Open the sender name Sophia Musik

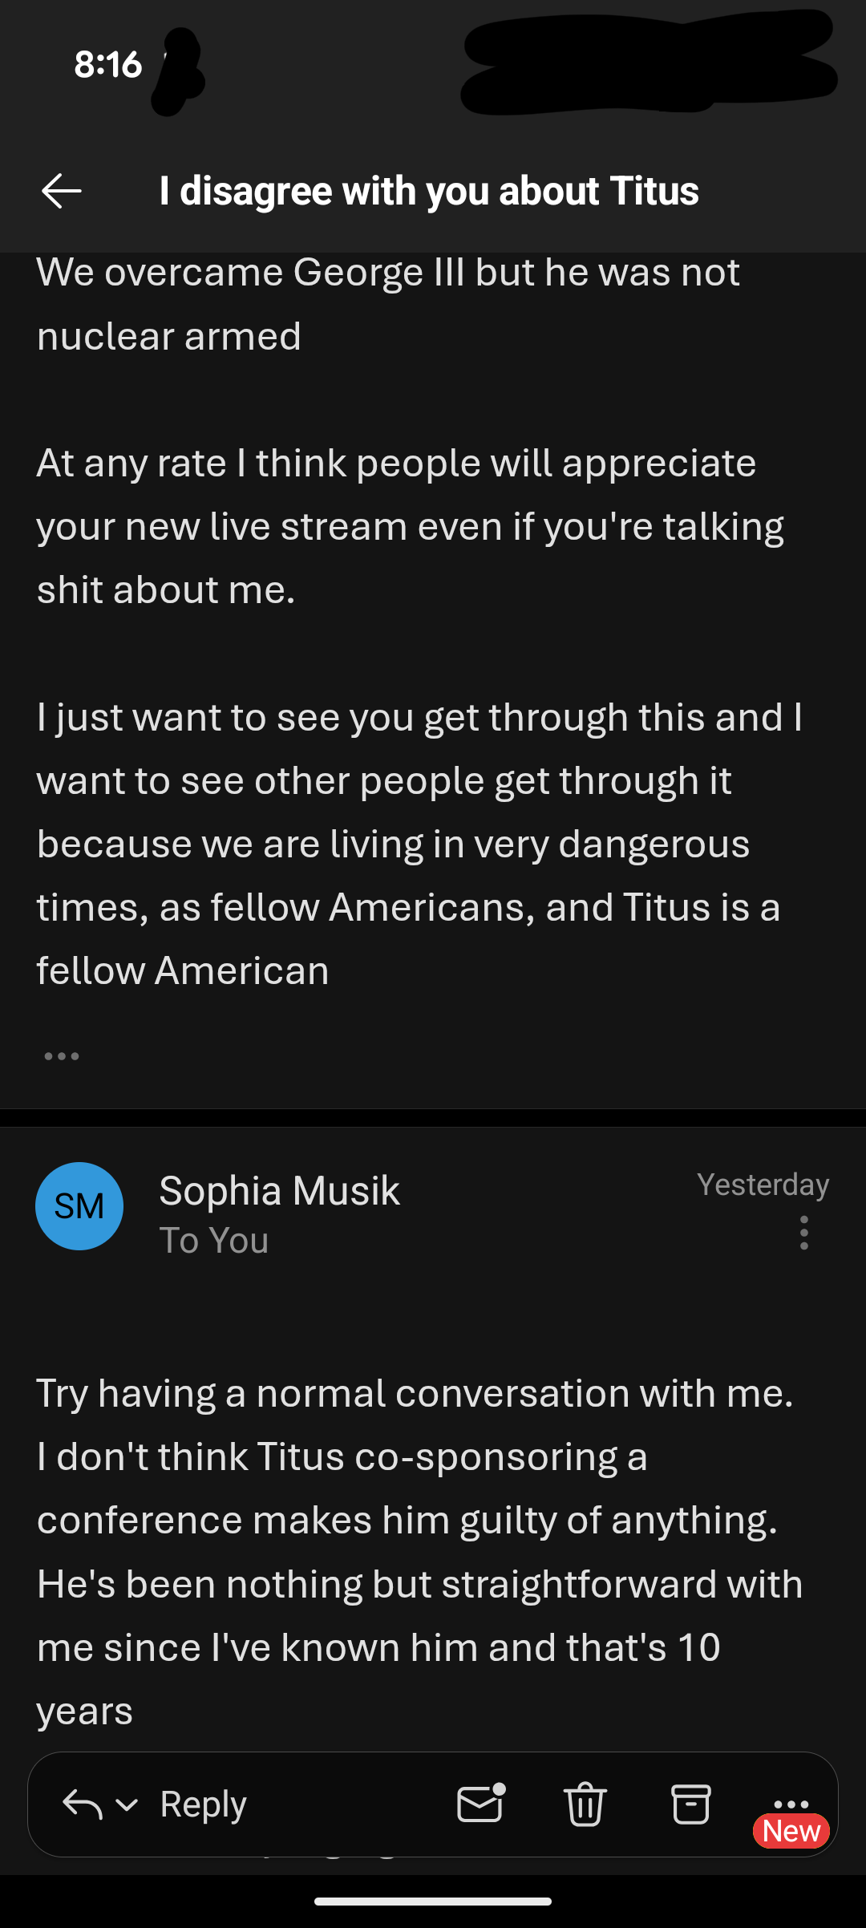(x=279, y=1190)
